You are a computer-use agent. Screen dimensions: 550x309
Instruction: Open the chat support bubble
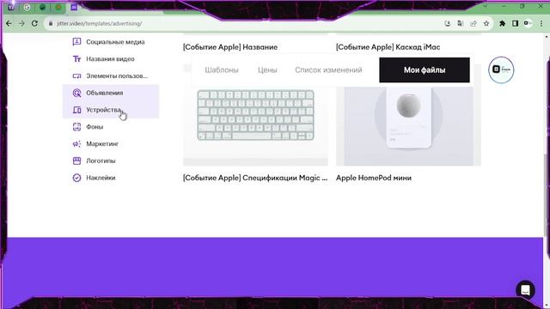[x=525, y=290]
